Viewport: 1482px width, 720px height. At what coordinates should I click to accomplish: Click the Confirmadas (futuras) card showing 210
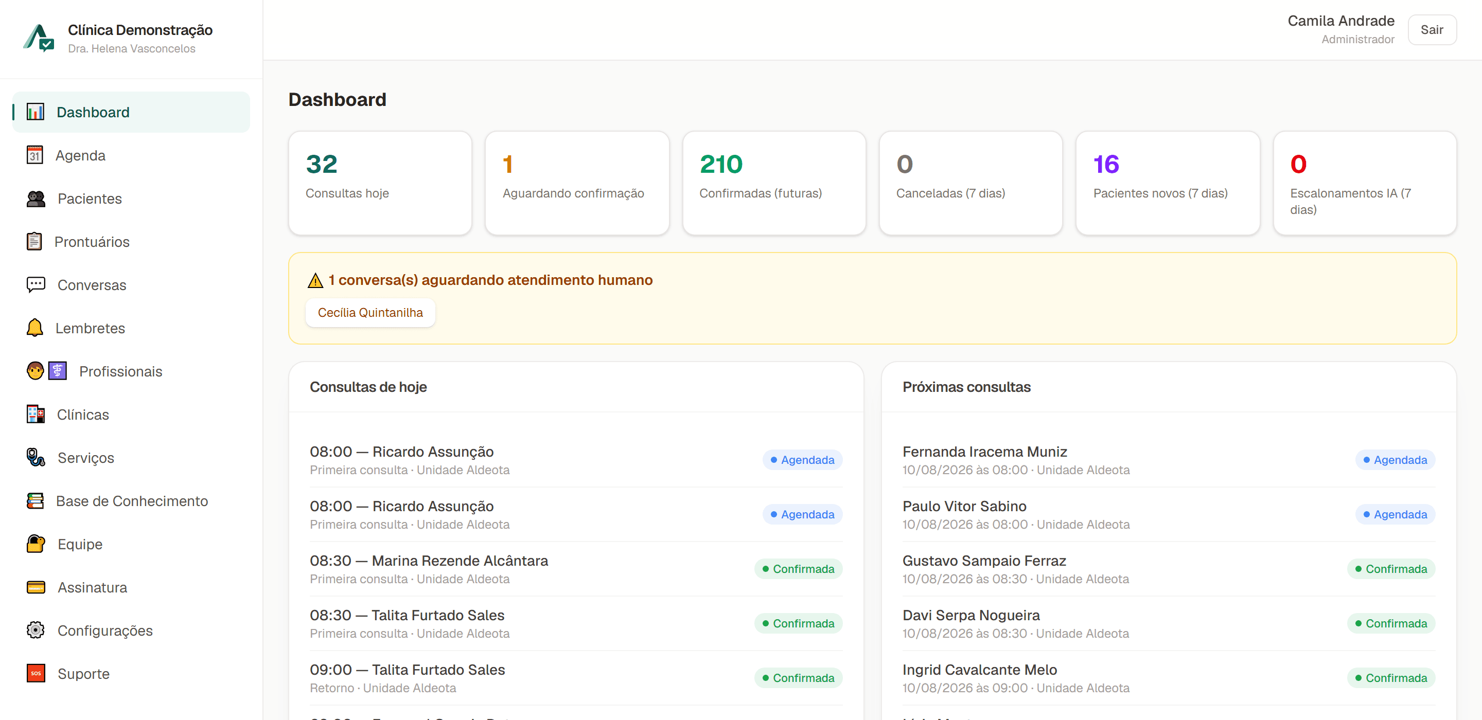[774, 183]
